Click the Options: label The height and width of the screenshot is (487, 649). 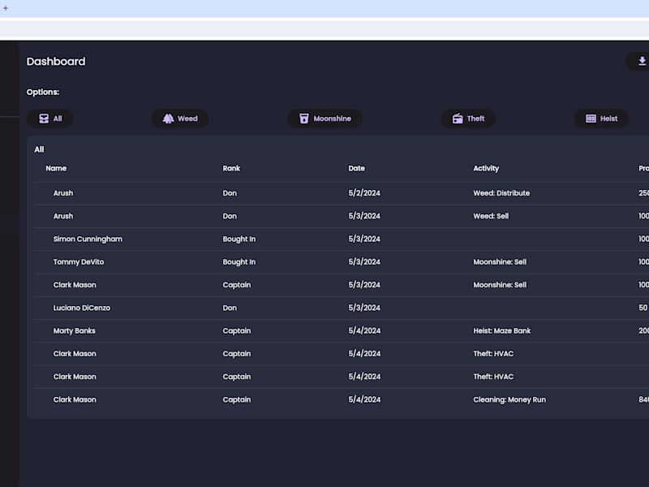(x=43, y=92)
